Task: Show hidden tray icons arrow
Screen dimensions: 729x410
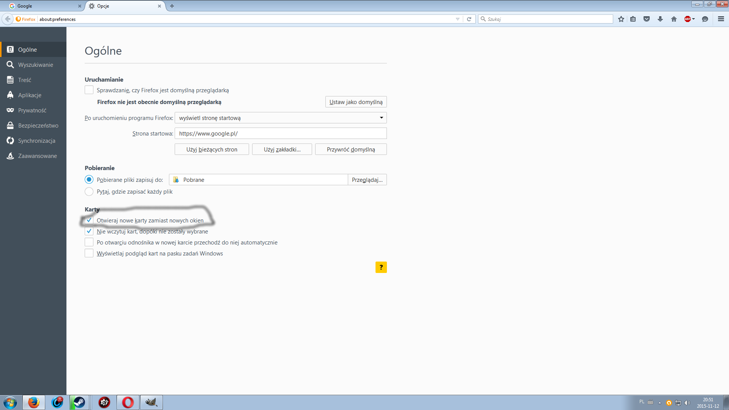Action: point(660,403)
